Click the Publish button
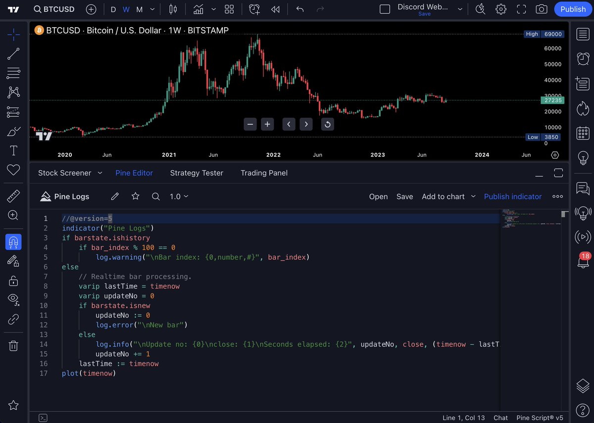 (x=573, y=9)
